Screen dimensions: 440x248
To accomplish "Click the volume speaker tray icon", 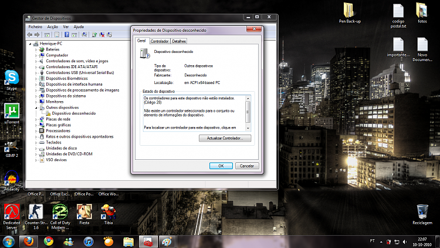I will pyautogui.click(x=405, y=242).
